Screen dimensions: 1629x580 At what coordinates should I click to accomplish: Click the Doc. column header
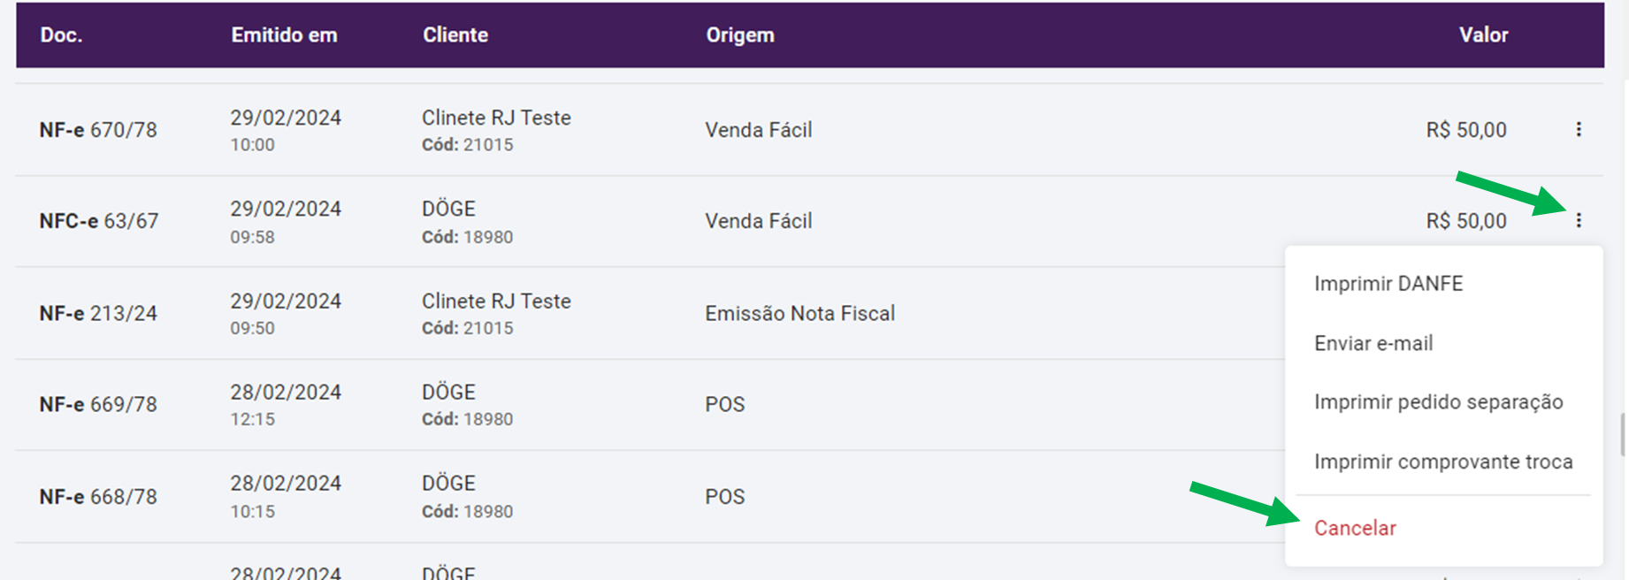click(x=61, y=35)
